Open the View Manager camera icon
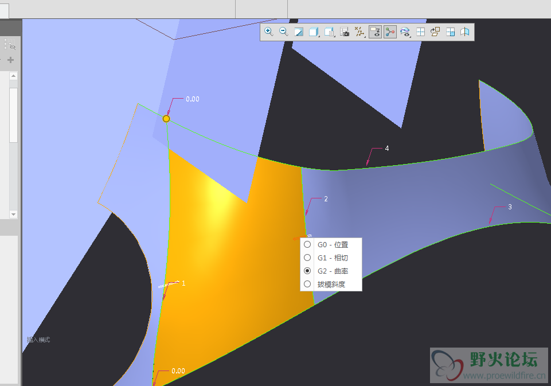The image size is (551, 386). [345, 32]
